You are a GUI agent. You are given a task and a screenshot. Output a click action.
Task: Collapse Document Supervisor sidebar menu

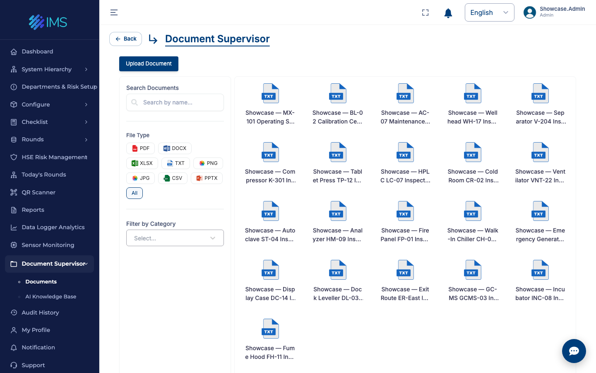point(50,264)
